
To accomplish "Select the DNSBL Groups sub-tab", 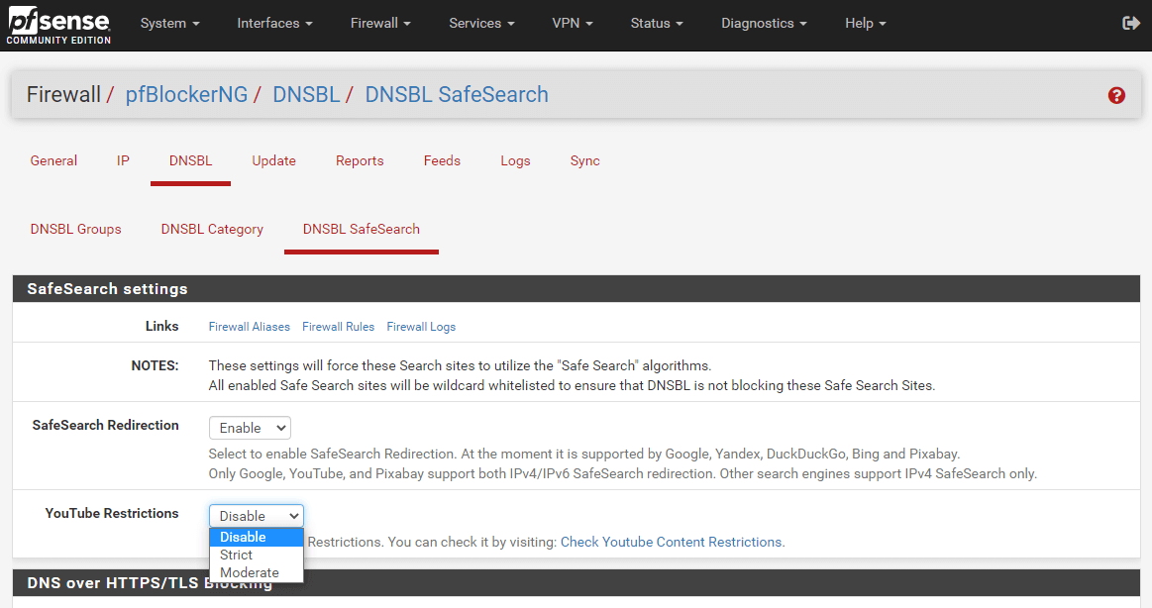I will coord(76,229).
